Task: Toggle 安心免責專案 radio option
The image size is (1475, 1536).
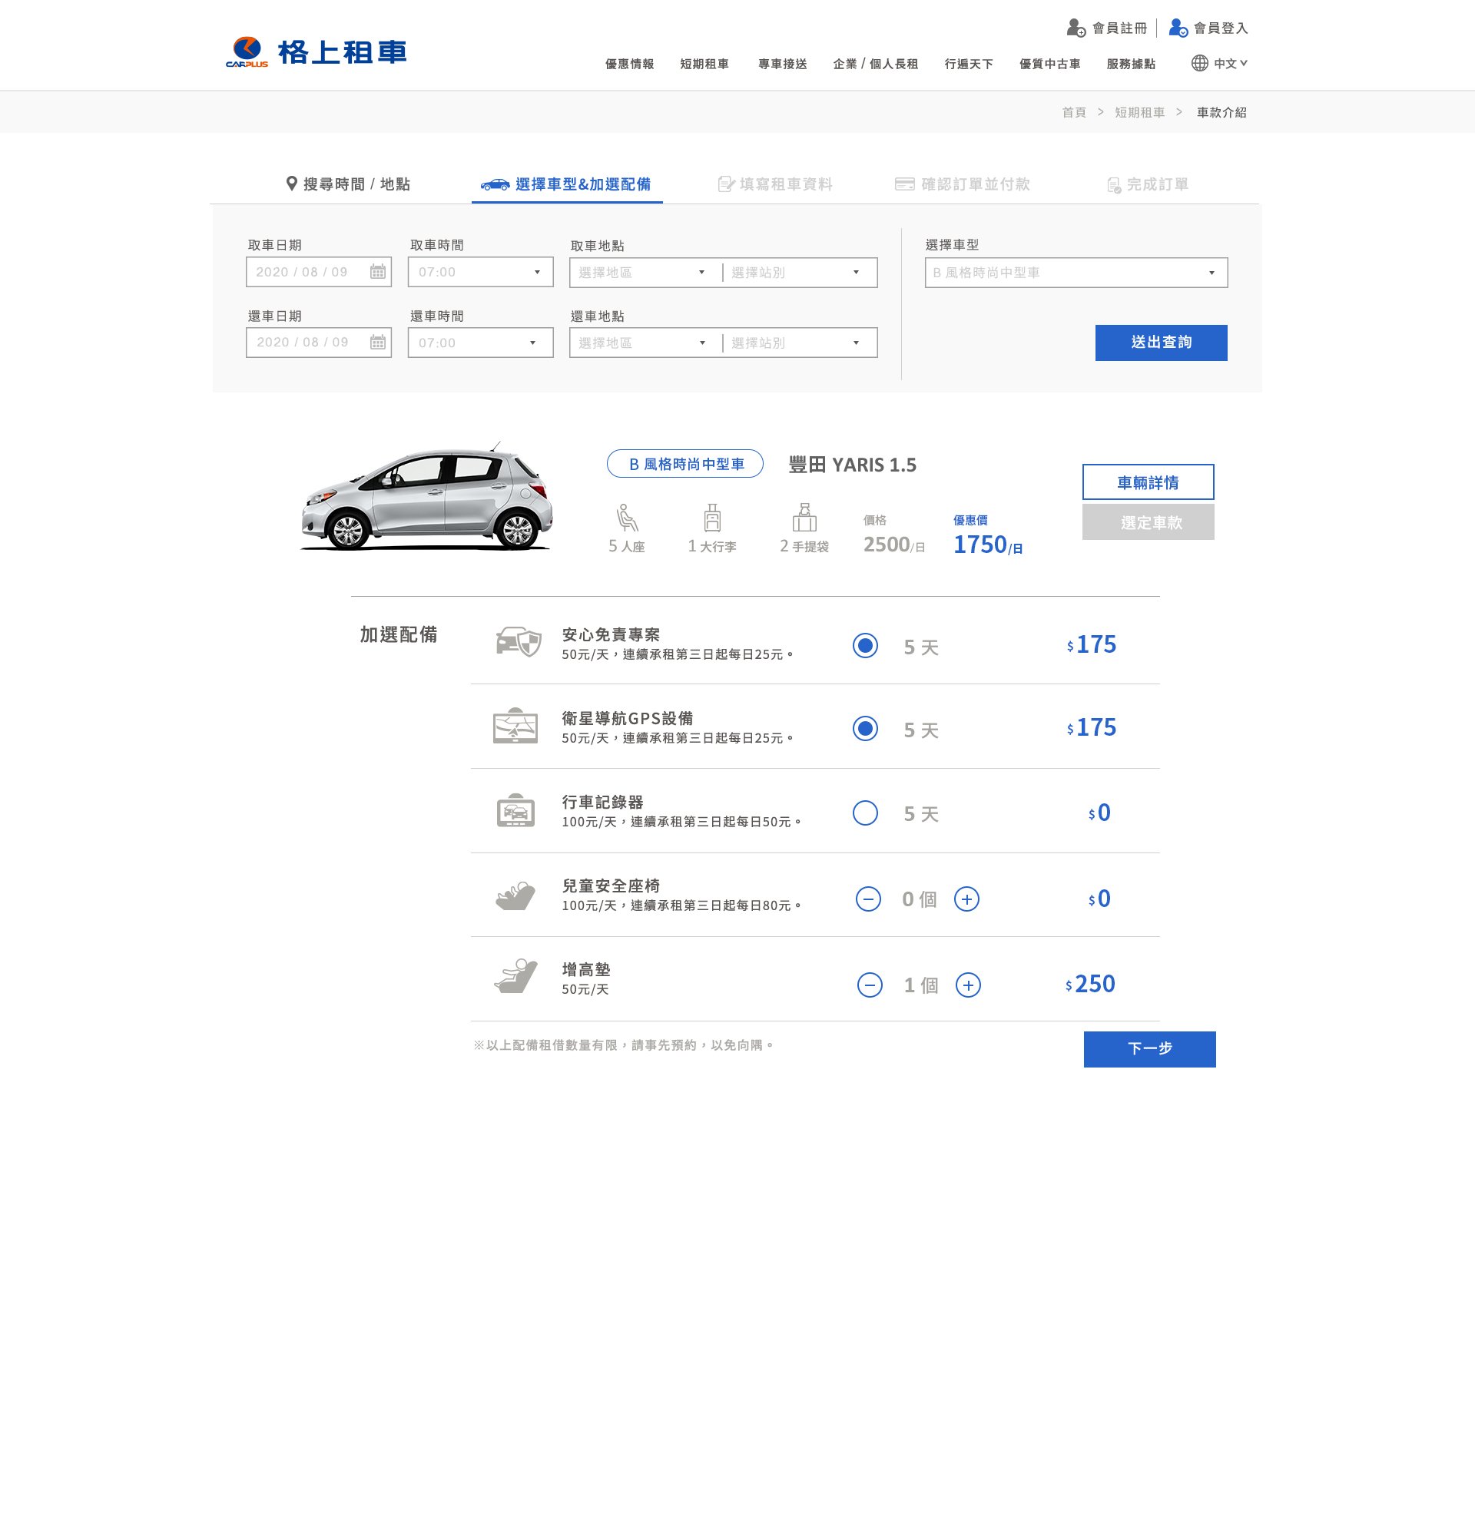Action: (865, 646)
